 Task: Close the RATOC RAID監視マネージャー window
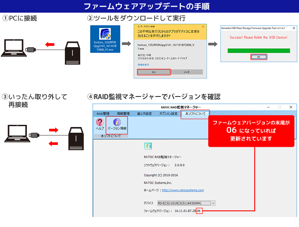(x=291, y=107)
